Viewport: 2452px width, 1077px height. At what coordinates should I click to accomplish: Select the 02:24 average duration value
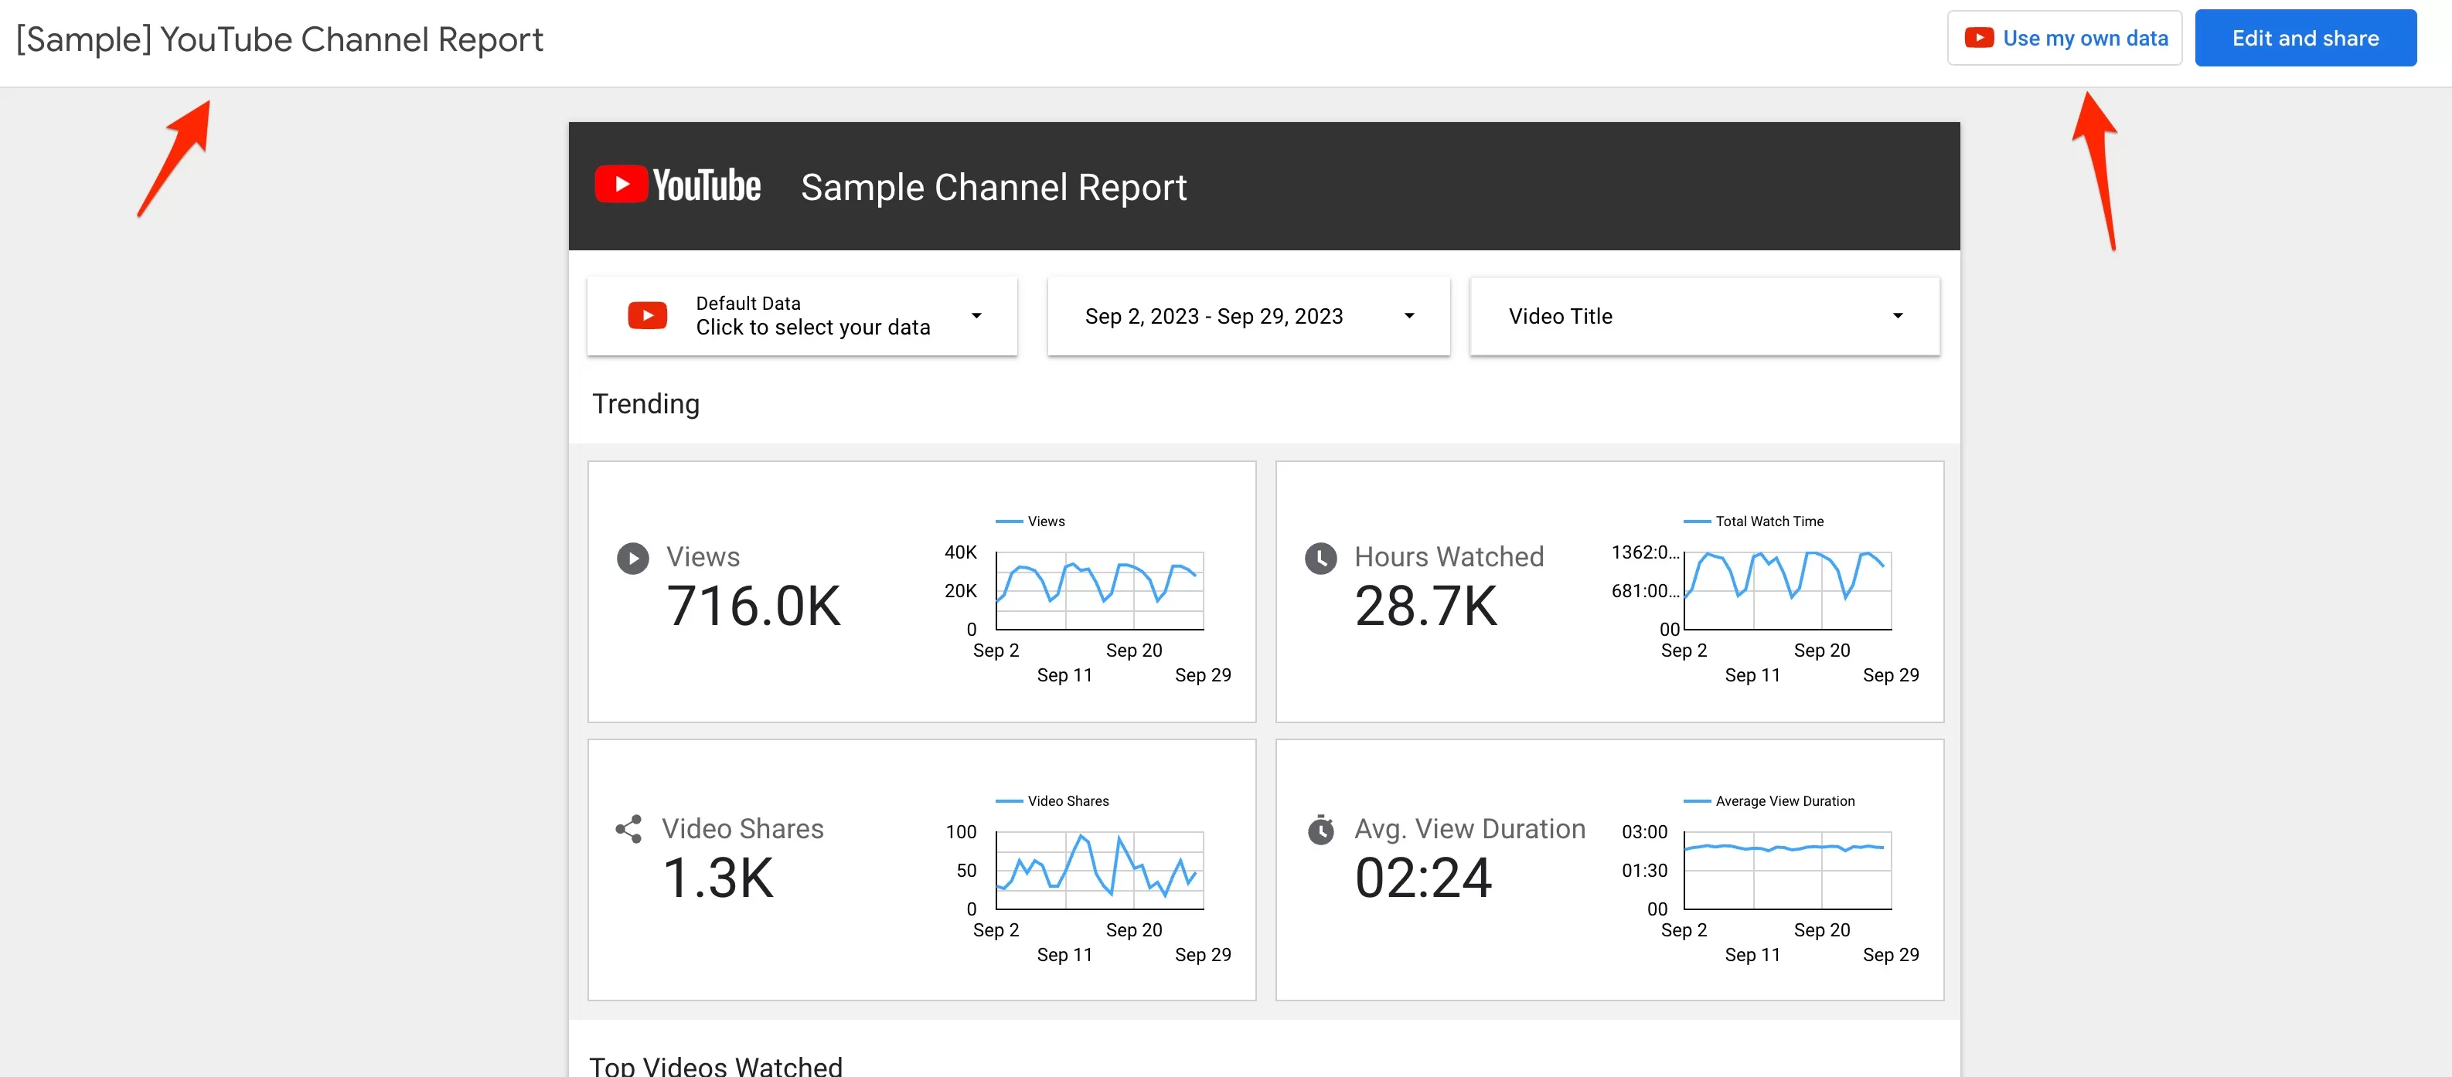point(1422,878)
